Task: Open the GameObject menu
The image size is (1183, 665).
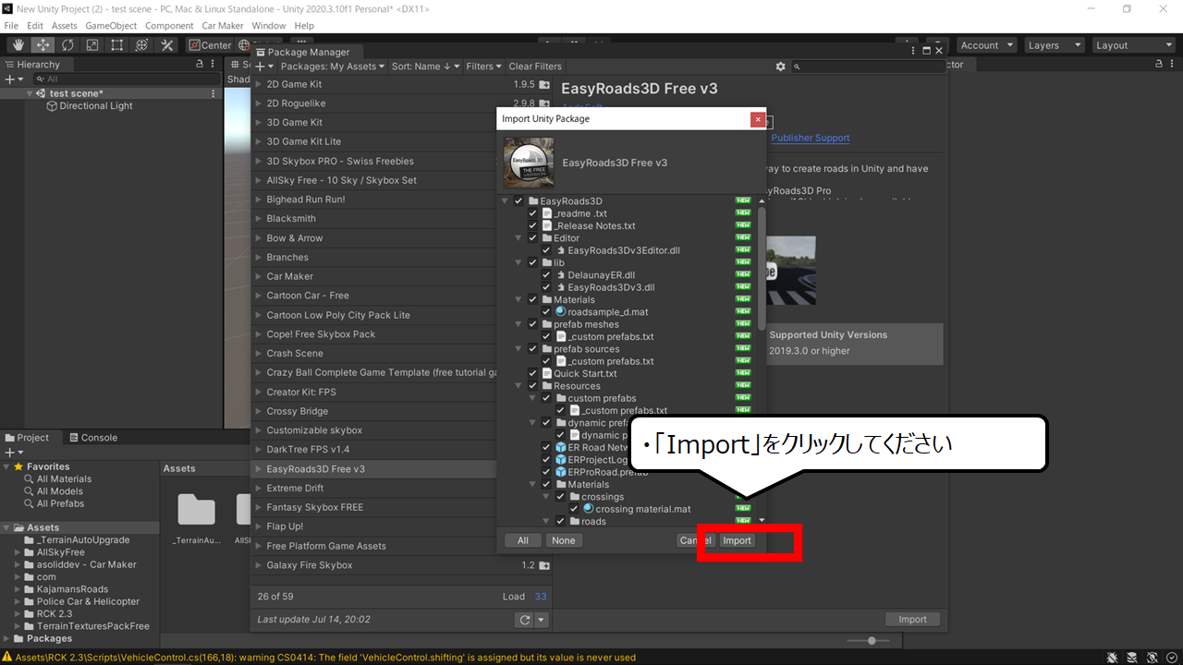Action: [x=111, y=26]
